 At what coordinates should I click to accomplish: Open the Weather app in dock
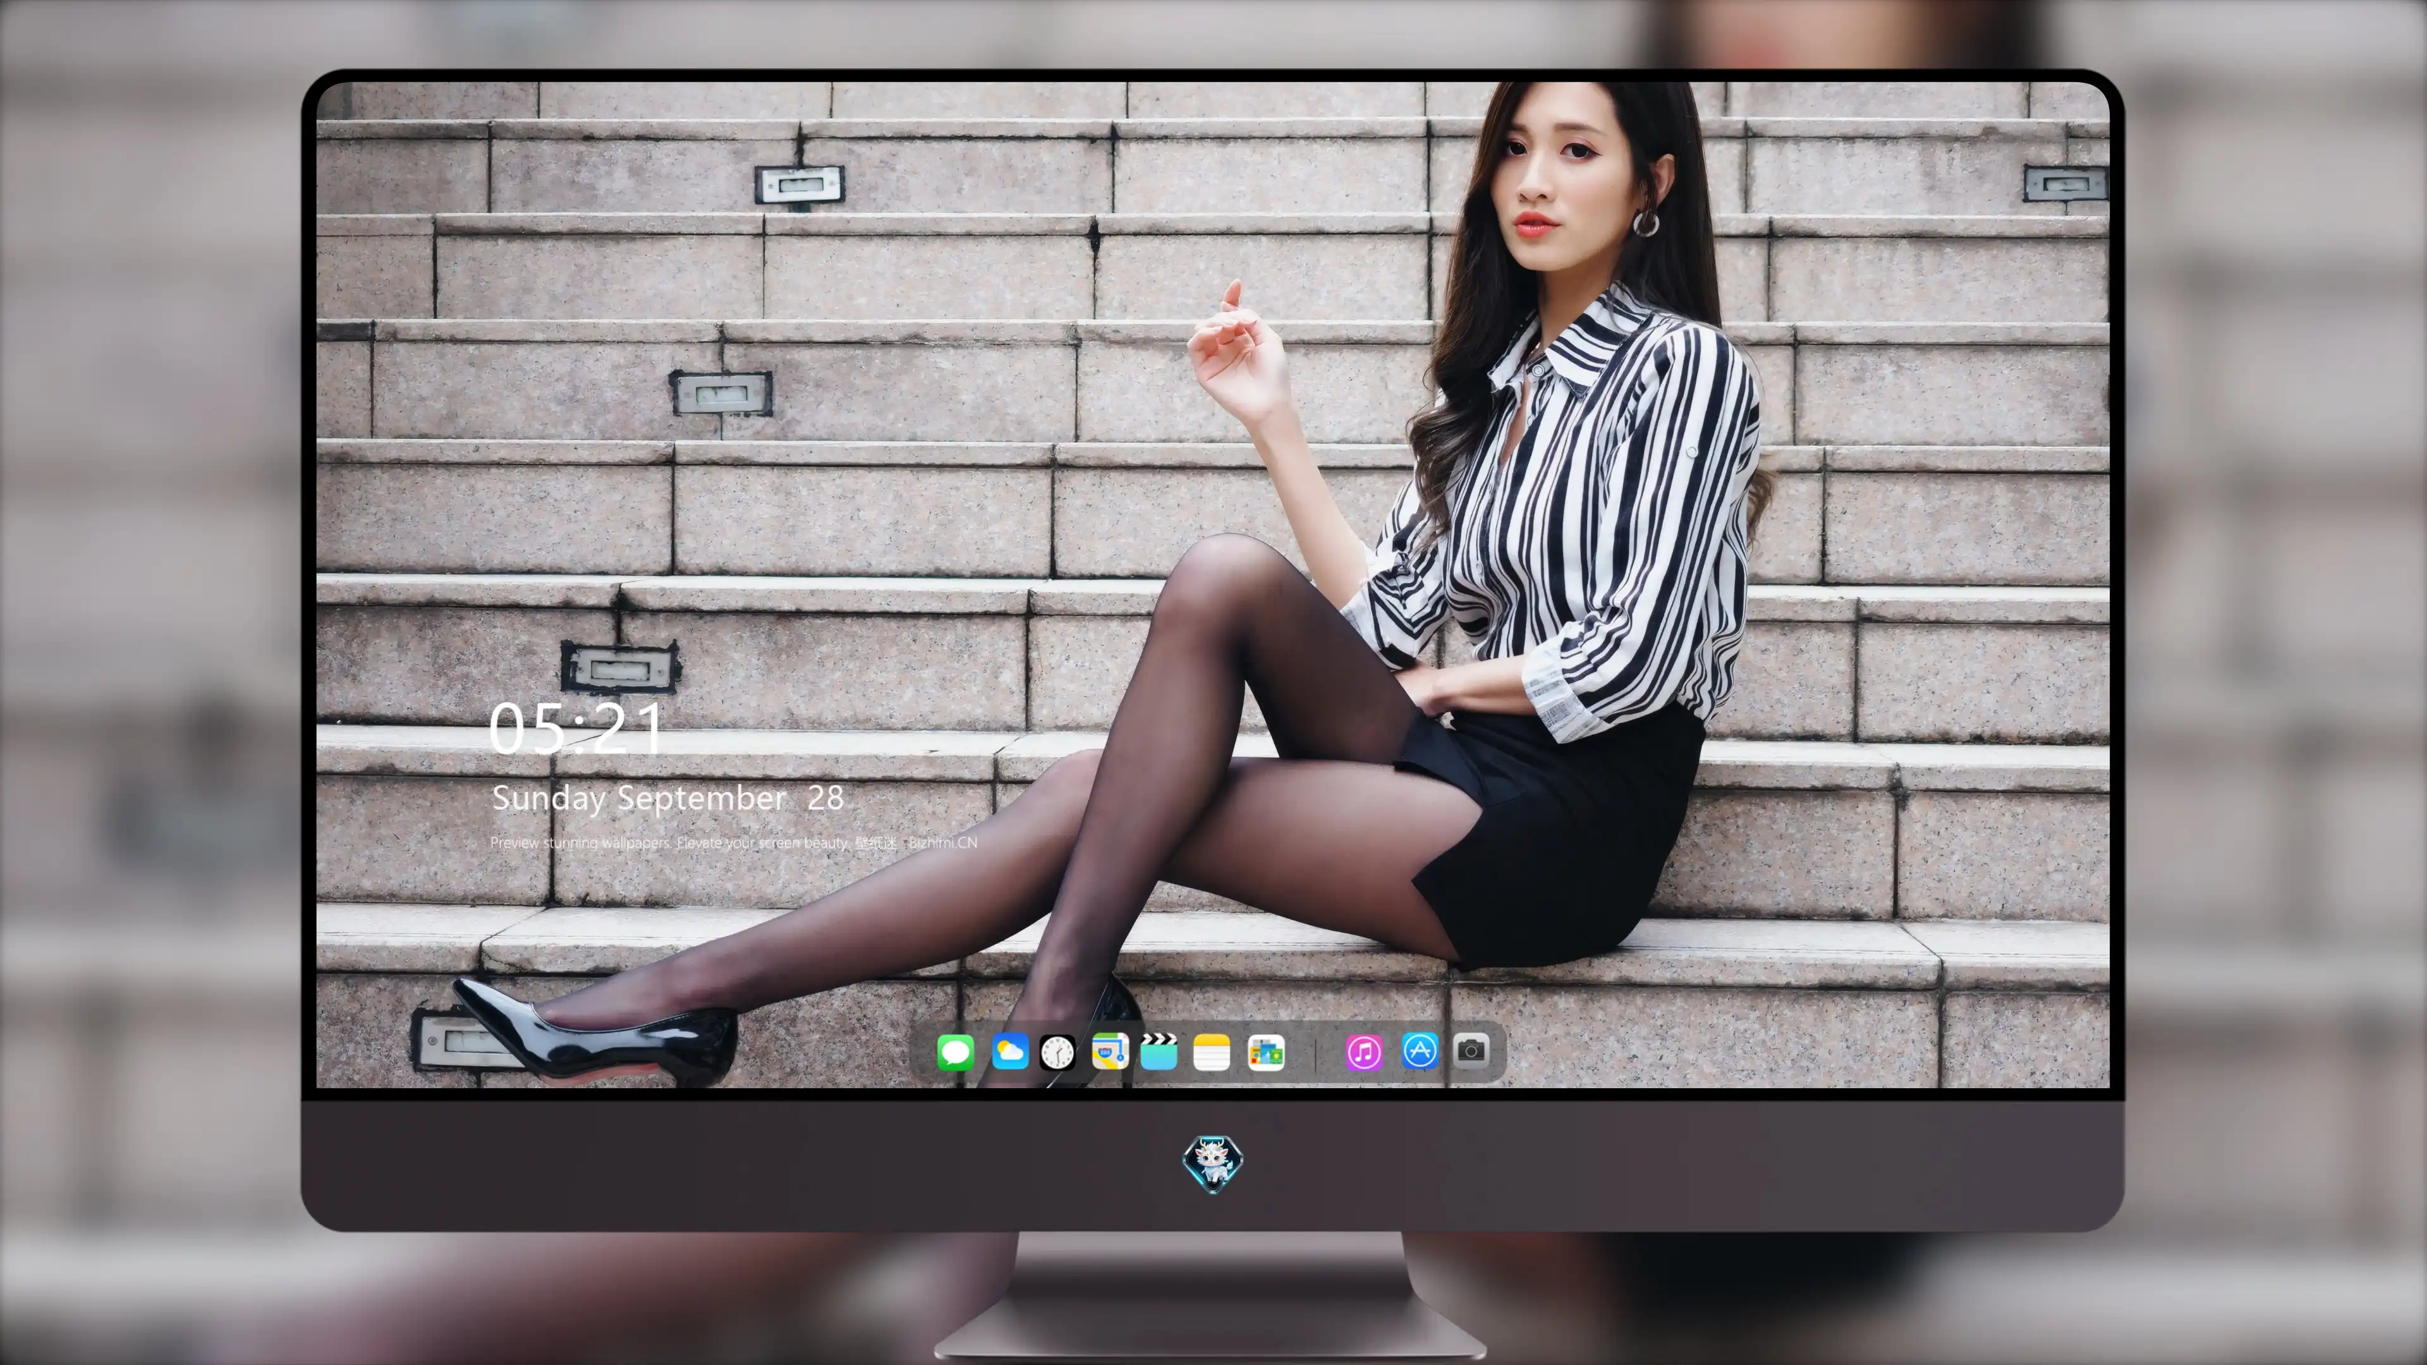click(1010, 1052)
